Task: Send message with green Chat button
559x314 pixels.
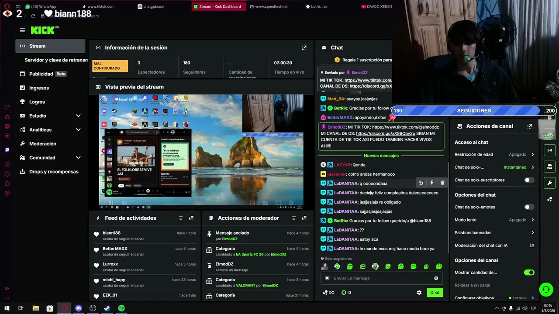Action: (x=435, y=293)
